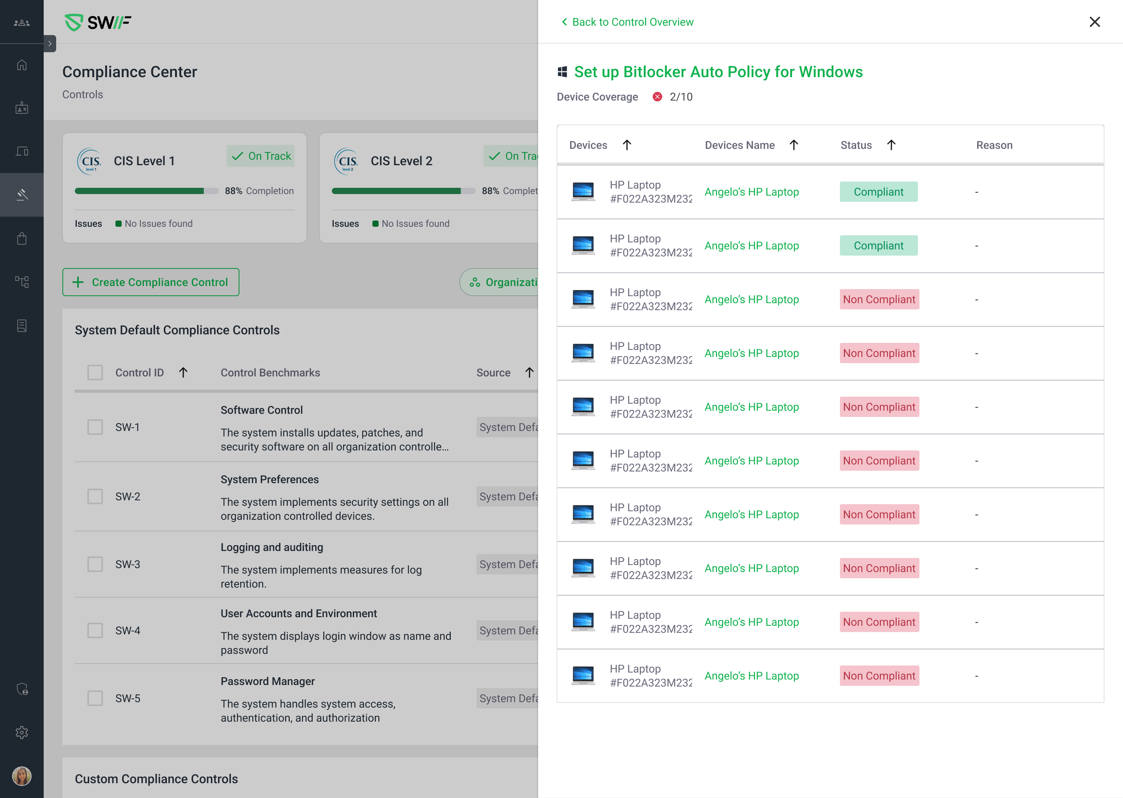
Task: Click the On Track badge for CIS Level 1
Action: [x=260, y=156]
